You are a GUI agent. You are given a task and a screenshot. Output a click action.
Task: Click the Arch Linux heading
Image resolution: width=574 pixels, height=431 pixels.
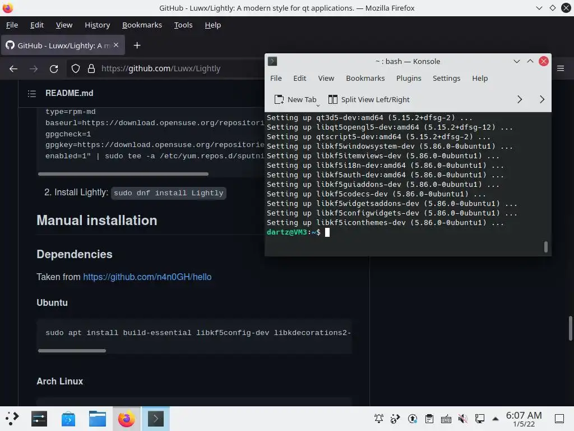59,381
